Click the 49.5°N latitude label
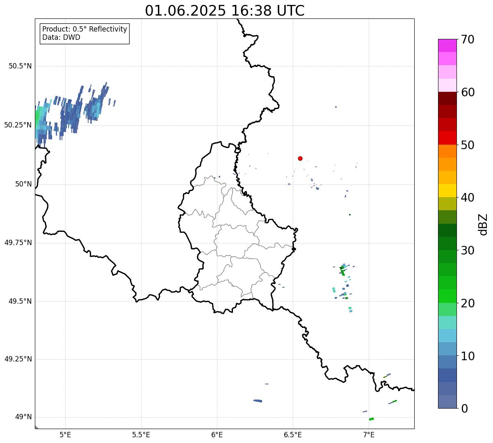Image resolution: width=493 pixels, height=443 pixels. point(20,301)
